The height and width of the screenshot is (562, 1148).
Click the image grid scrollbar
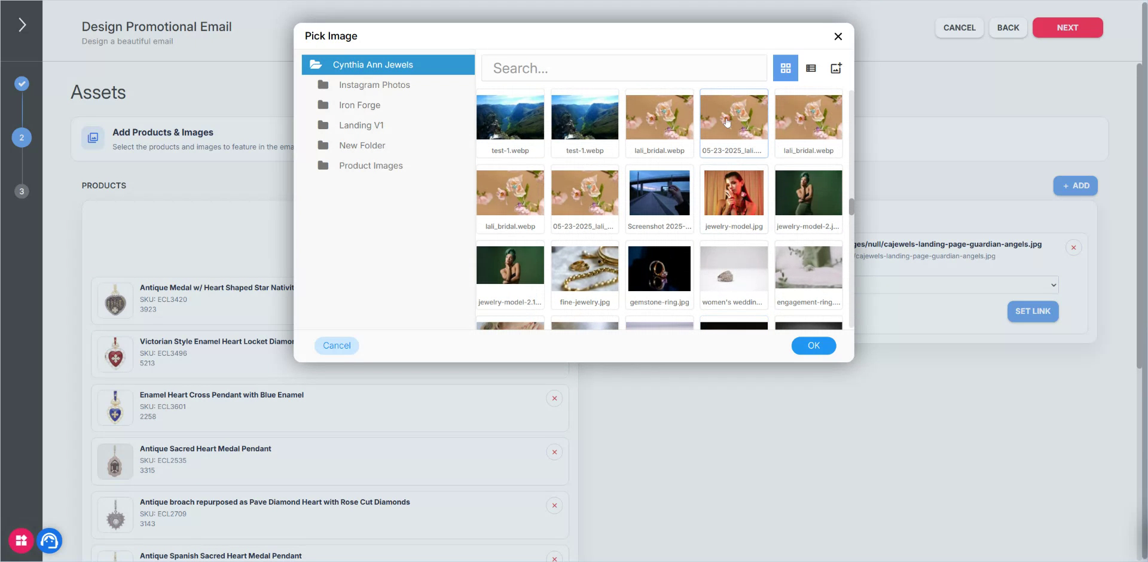(x=851, y=207)
